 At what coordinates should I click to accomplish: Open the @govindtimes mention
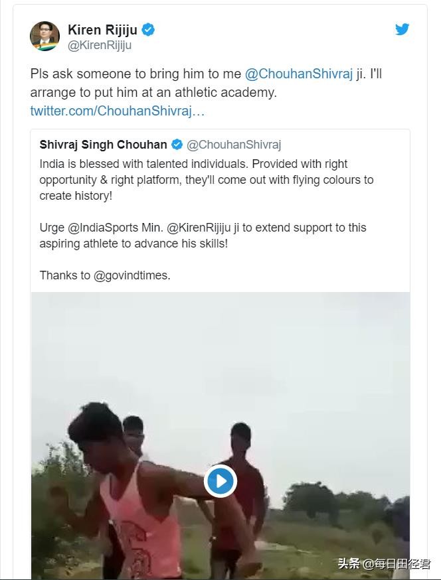[x=132, y=275]
